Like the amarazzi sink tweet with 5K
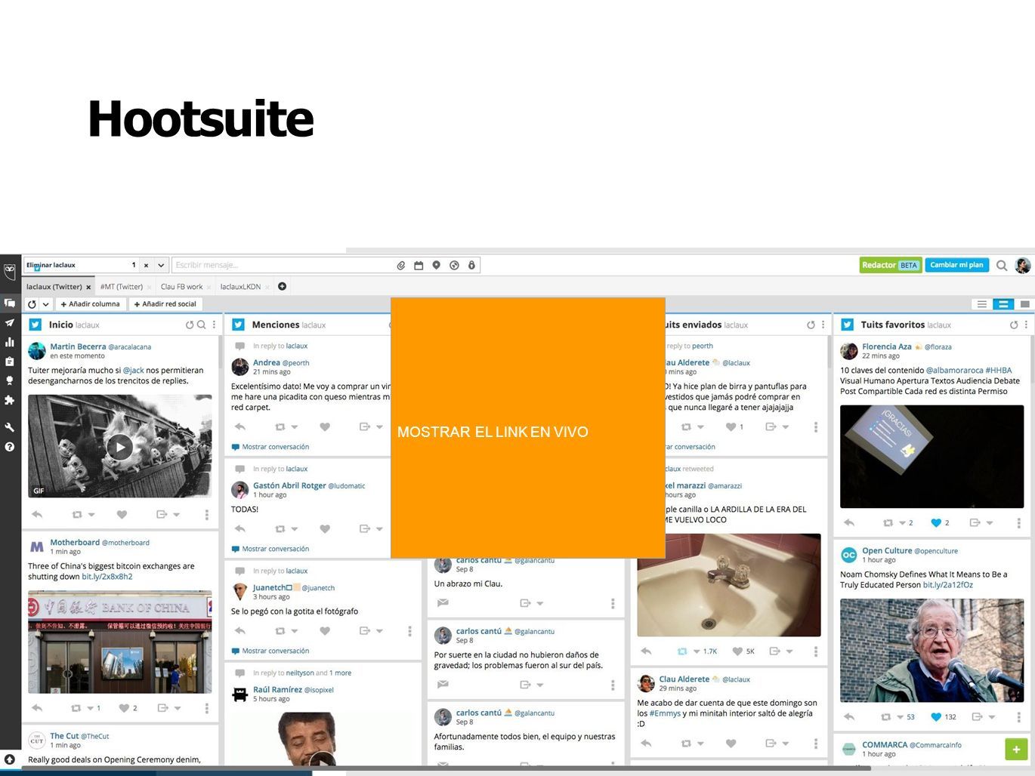The image size is (1035, 776). point(737,651)
